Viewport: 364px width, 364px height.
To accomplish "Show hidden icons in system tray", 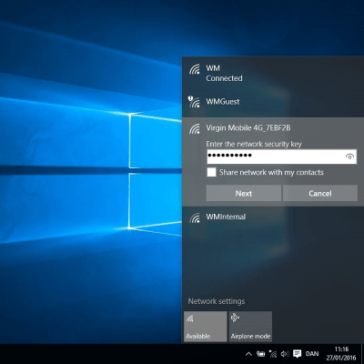I will click(248, 354).
